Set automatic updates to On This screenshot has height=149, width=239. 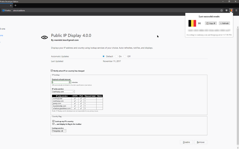[116, 56]
